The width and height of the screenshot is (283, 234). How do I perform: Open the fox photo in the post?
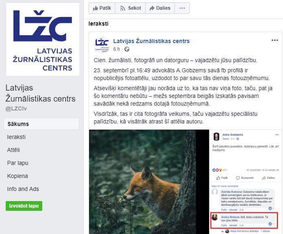tap(149, 182)
